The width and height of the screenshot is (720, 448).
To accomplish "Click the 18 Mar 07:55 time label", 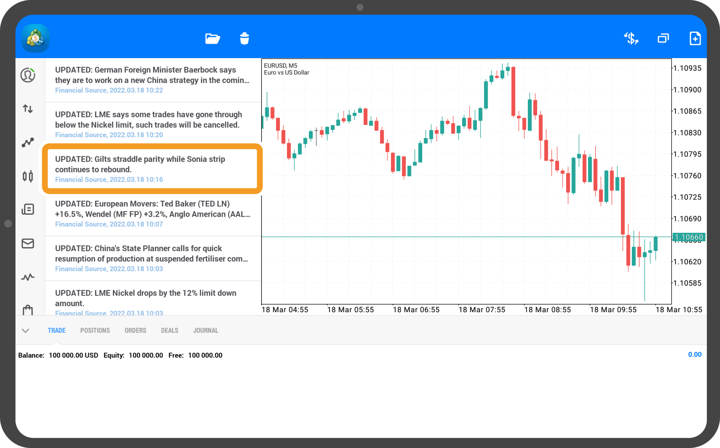I will click(482, 310).
